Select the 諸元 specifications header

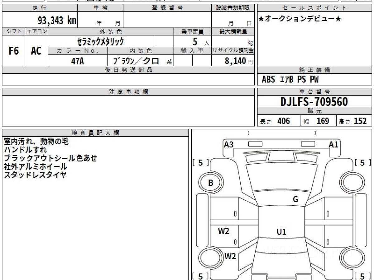click(x=314, y=111)
